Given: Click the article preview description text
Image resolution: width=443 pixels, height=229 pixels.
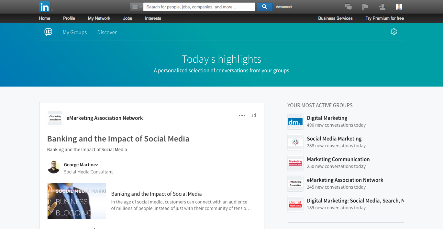Looking at the screenshot, I should tap(181, 205).
